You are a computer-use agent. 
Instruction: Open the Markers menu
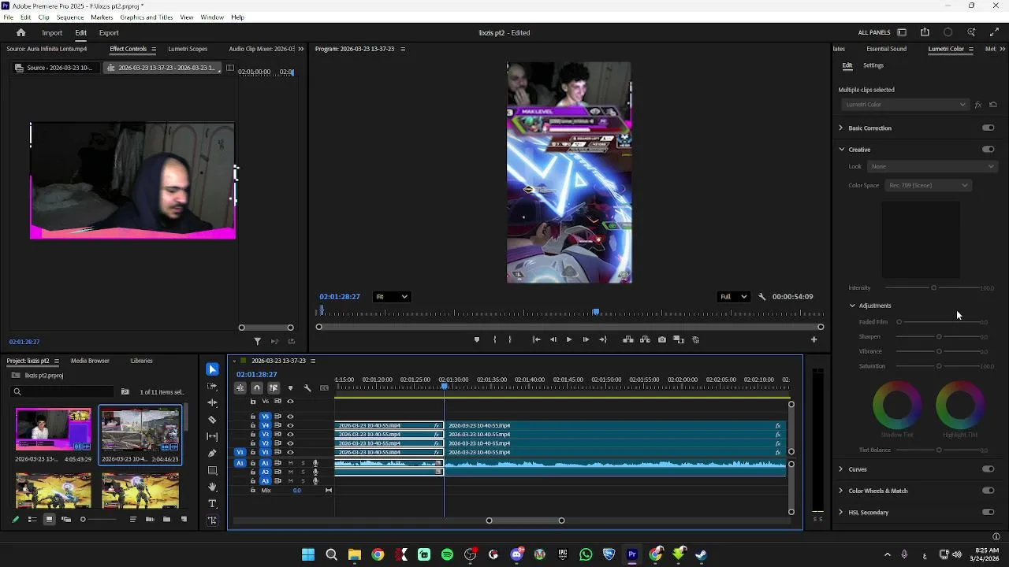102,17
